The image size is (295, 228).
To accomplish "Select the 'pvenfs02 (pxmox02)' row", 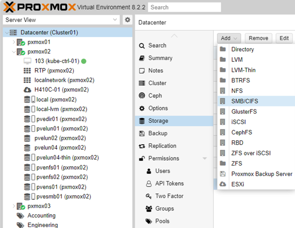I will click(68, 177).
